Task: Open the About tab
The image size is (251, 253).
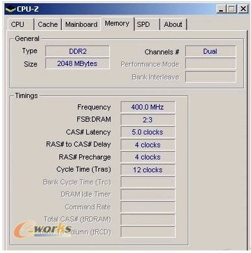Action: (173, 24)
